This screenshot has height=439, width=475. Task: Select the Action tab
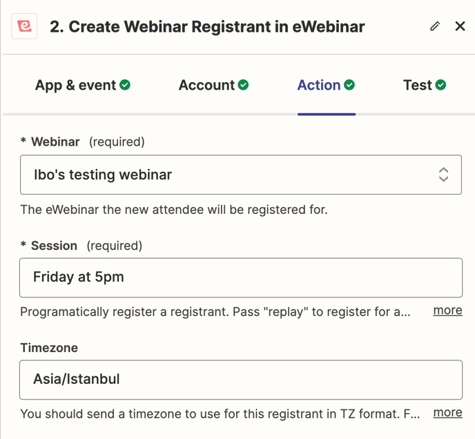[x=319, y=85]
